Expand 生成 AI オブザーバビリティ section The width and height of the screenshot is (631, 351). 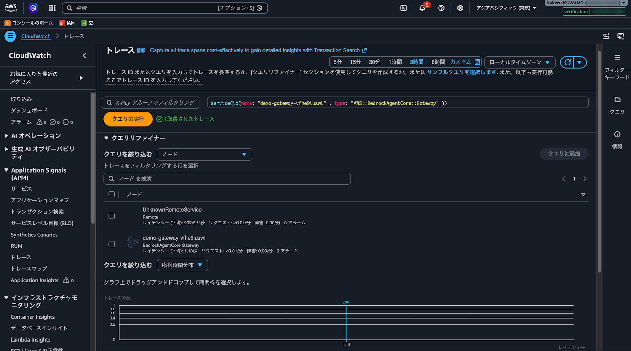coord(6,149)
